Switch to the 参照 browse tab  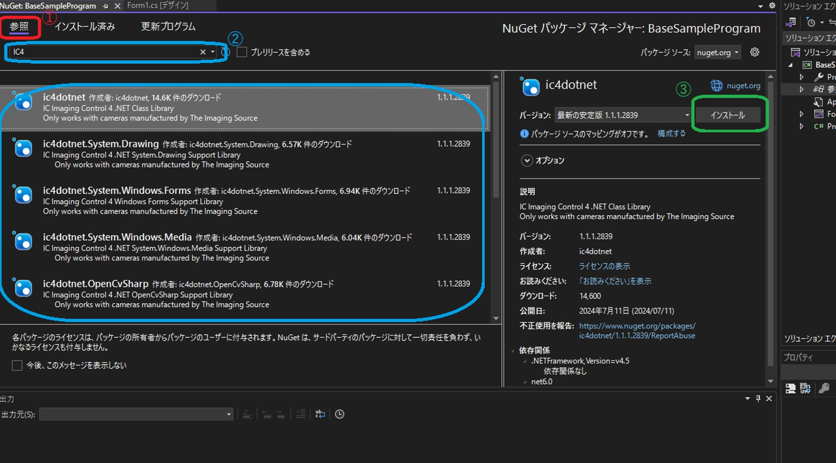tap(19, 27)
